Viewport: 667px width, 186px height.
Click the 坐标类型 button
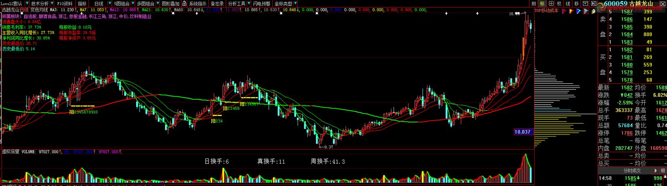[x=283, y=3]
